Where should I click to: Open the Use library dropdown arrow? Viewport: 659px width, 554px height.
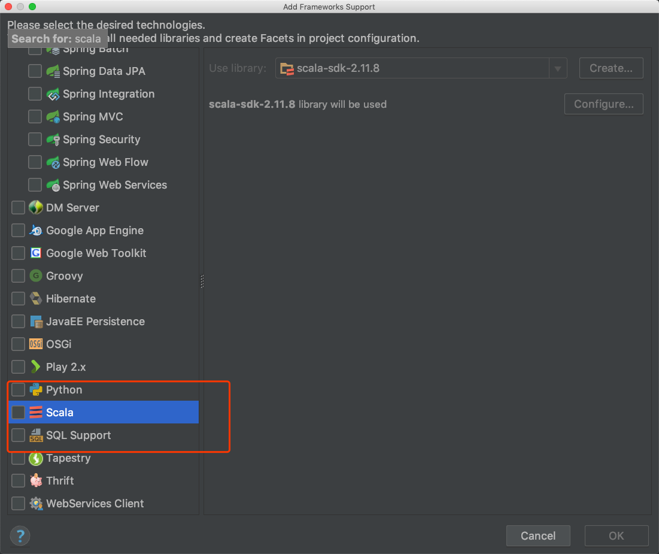(x=558, y=68)
